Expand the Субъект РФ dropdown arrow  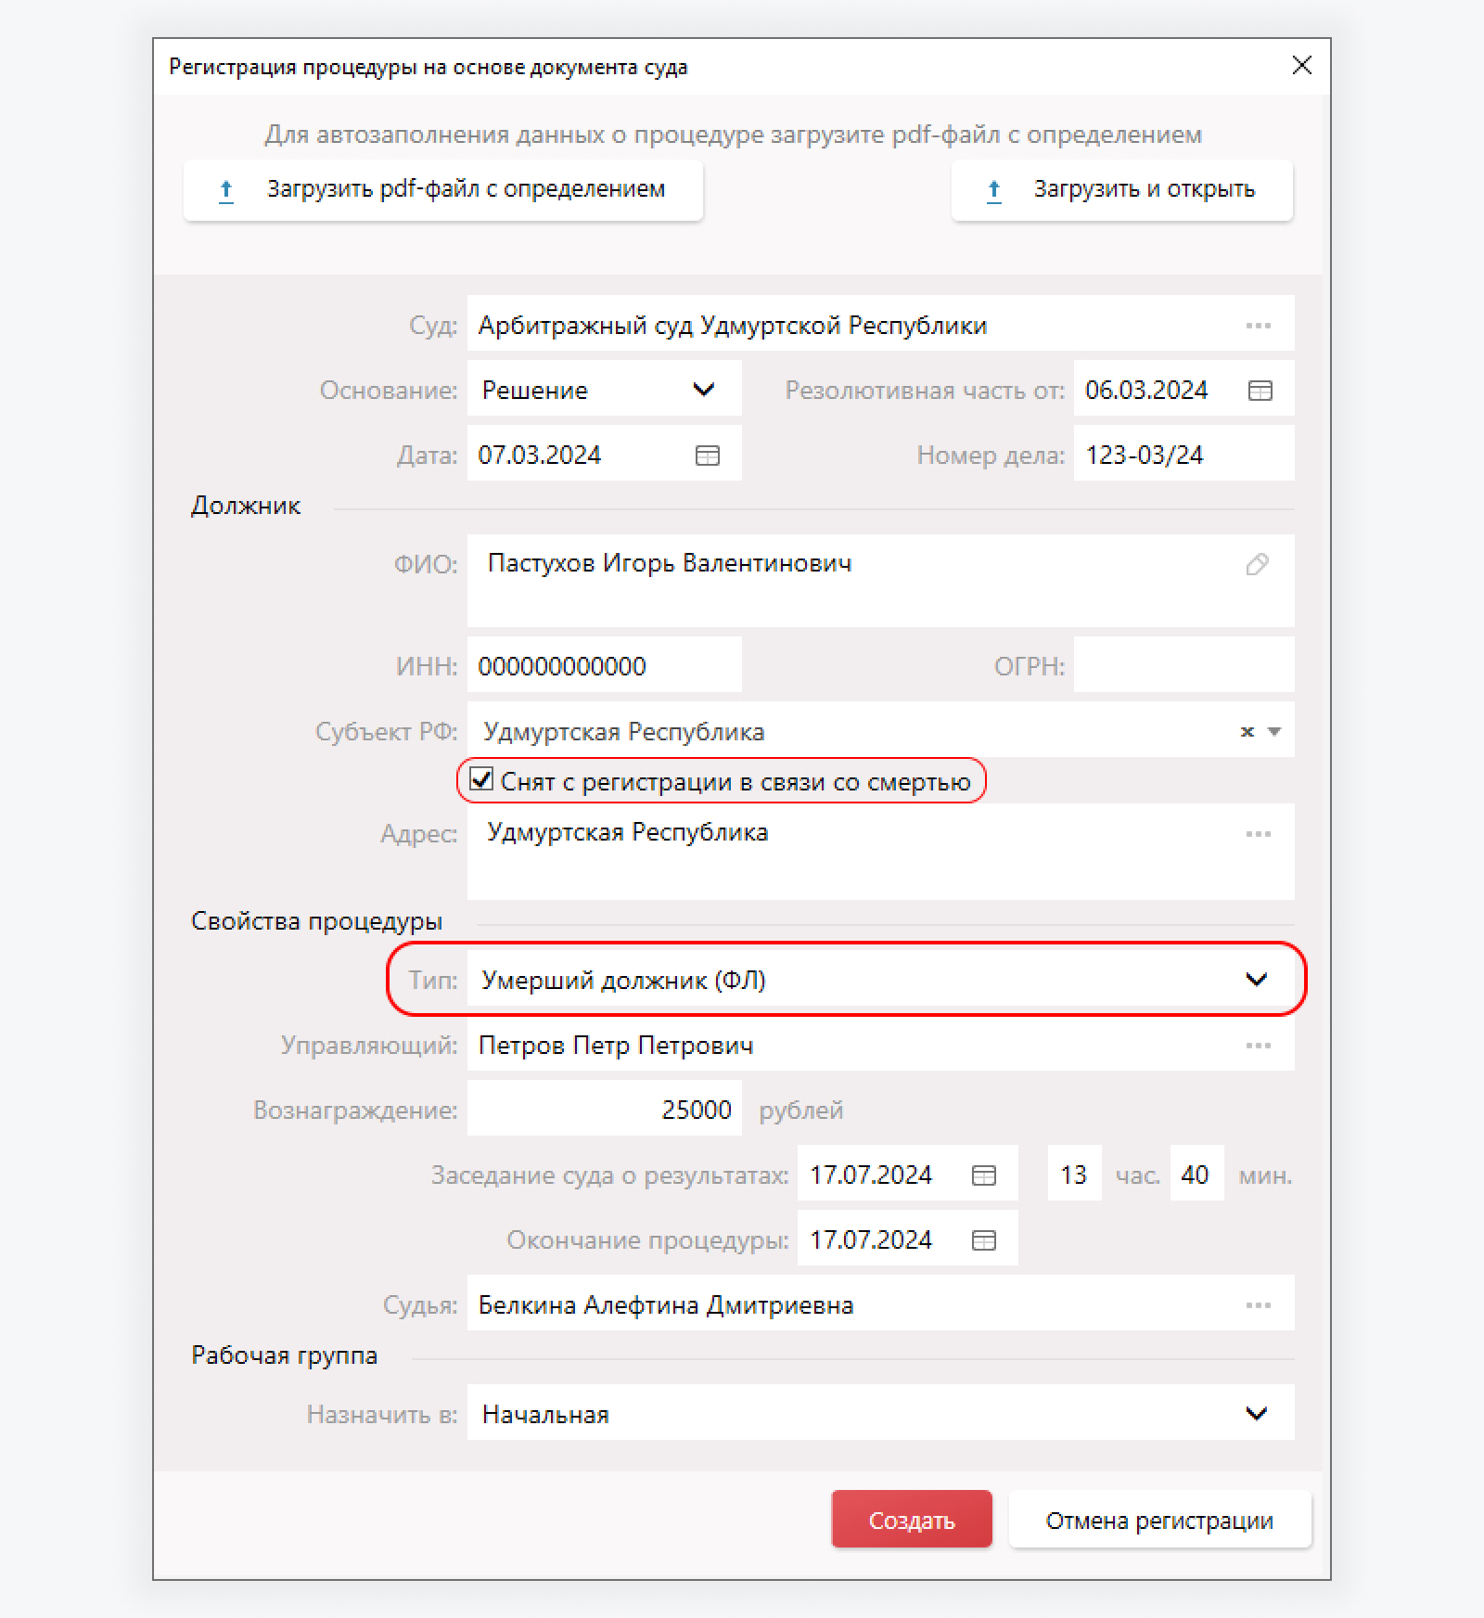pos(1274,732)
